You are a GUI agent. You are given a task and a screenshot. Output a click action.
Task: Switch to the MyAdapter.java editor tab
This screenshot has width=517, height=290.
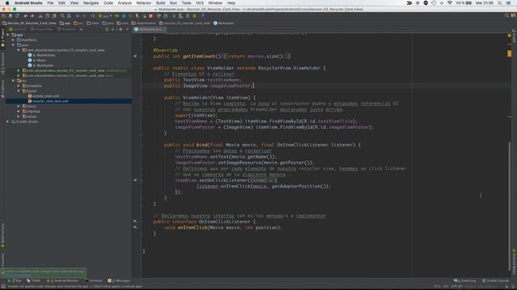tap(149, 29)
